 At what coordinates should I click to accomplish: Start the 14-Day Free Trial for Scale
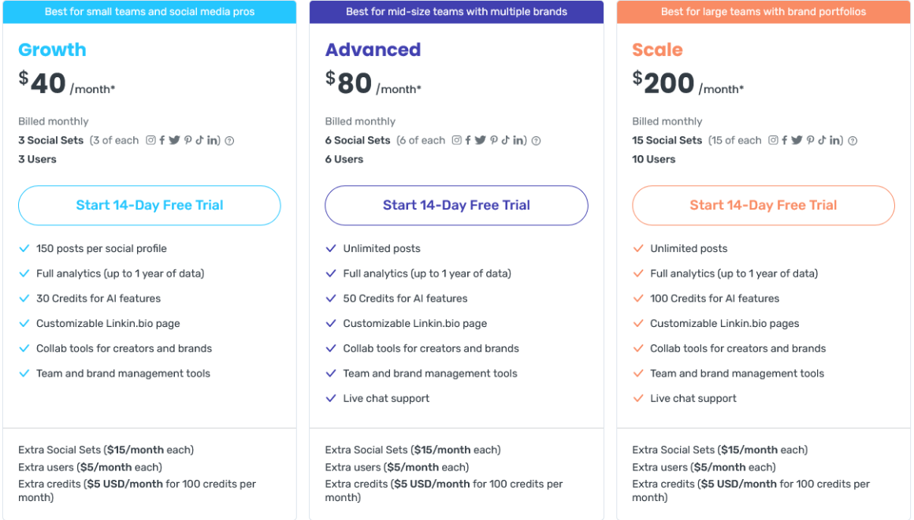point(762,205)
